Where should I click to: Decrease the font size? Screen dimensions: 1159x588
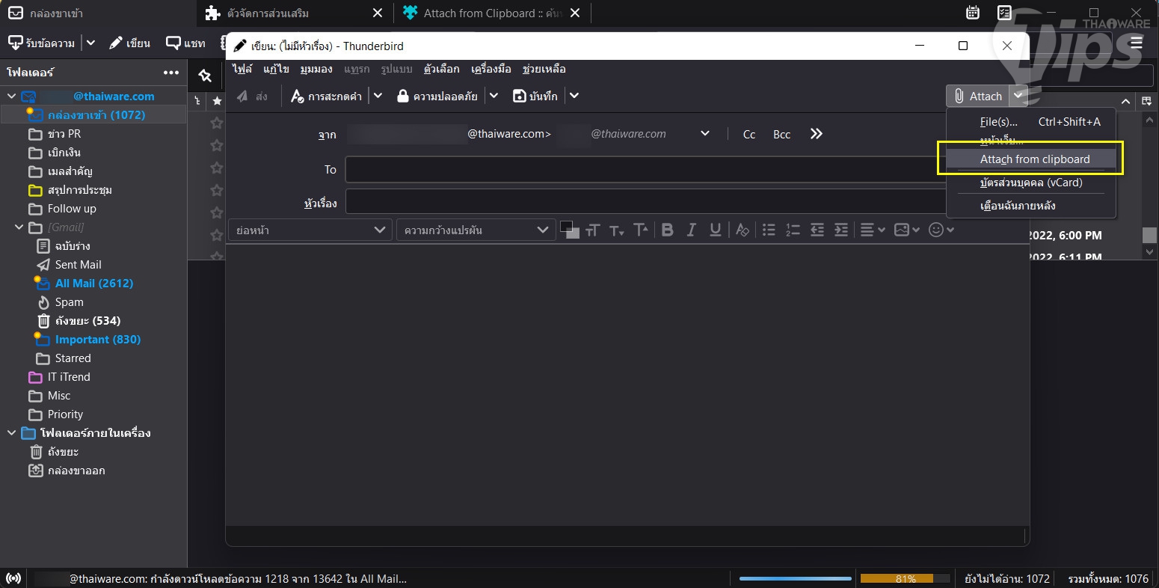coord(617,230)
